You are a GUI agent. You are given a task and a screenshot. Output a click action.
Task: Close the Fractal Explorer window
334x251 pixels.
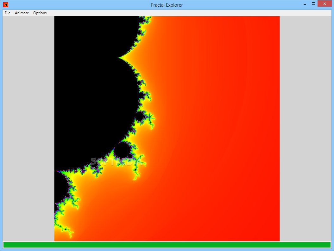pos(325,3)
